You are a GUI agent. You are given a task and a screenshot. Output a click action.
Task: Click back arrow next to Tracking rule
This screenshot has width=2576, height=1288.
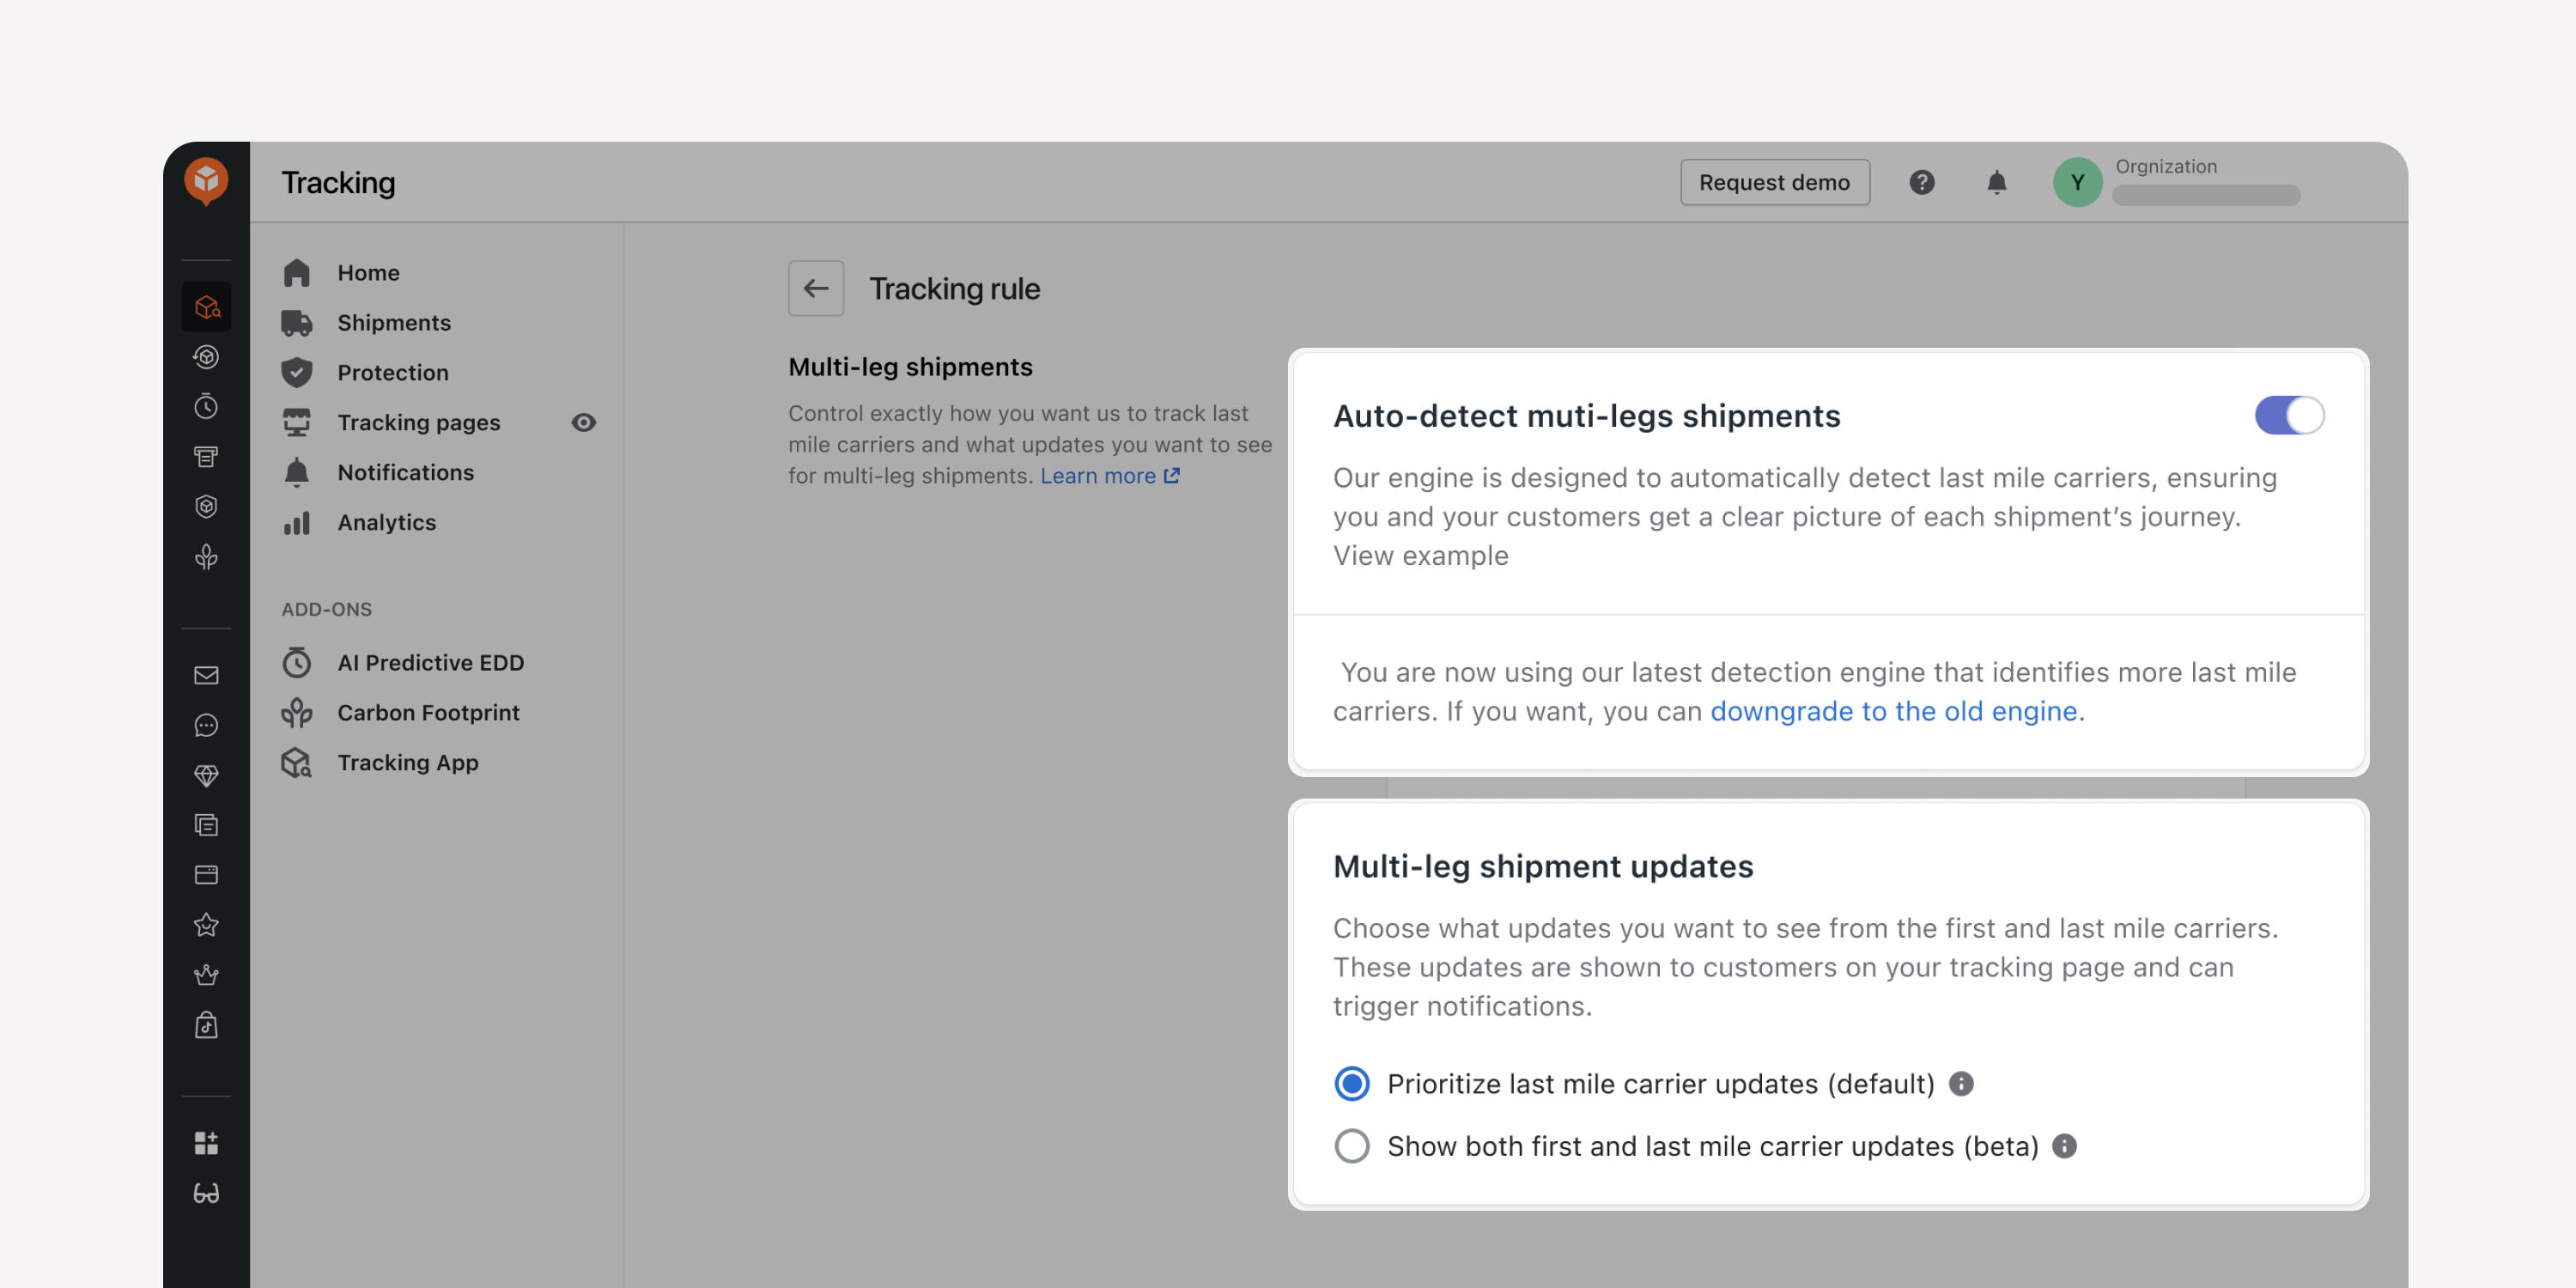pos(815,289)
